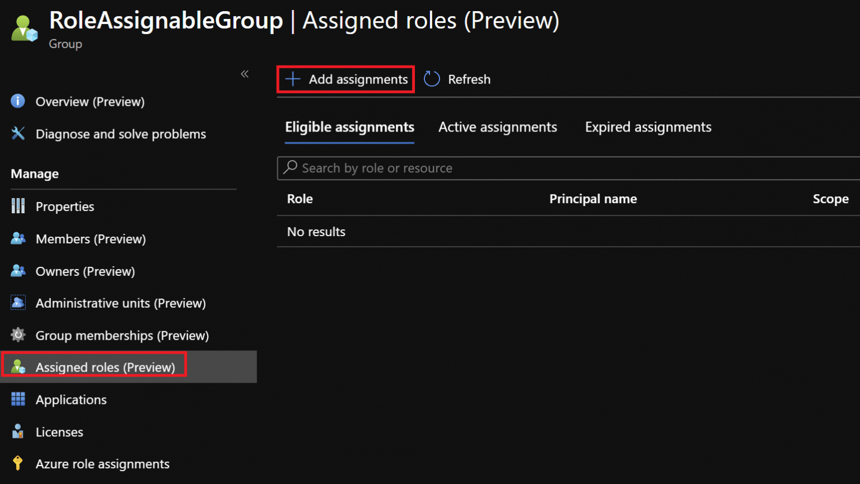Click the Overview (Preview) info icon

17,101
